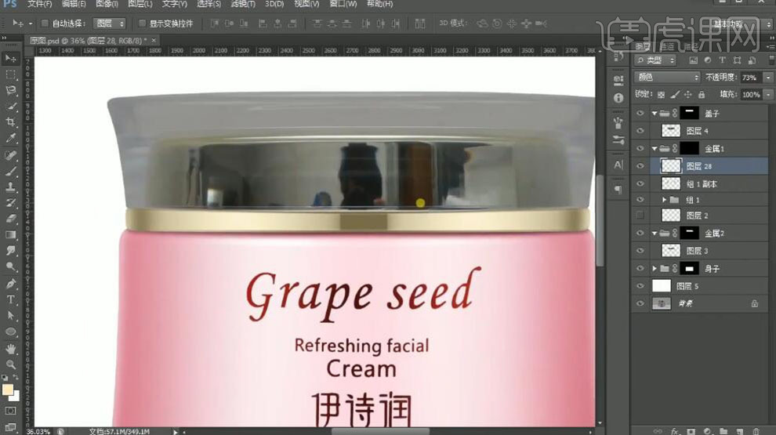
Task: Filter layers by type layer T icon
Action: coord(723,60)
